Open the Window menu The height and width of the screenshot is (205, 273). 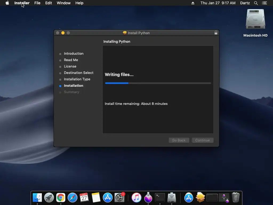[x=63, y=3]
